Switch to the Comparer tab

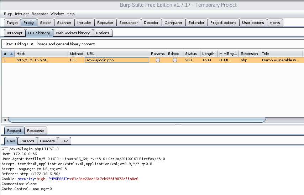[x=173, y=22]
